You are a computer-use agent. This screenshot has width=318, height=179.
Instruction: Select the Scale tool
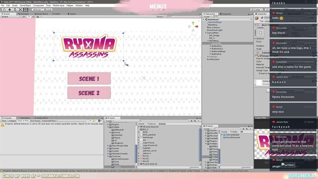(x=20, y=9)
